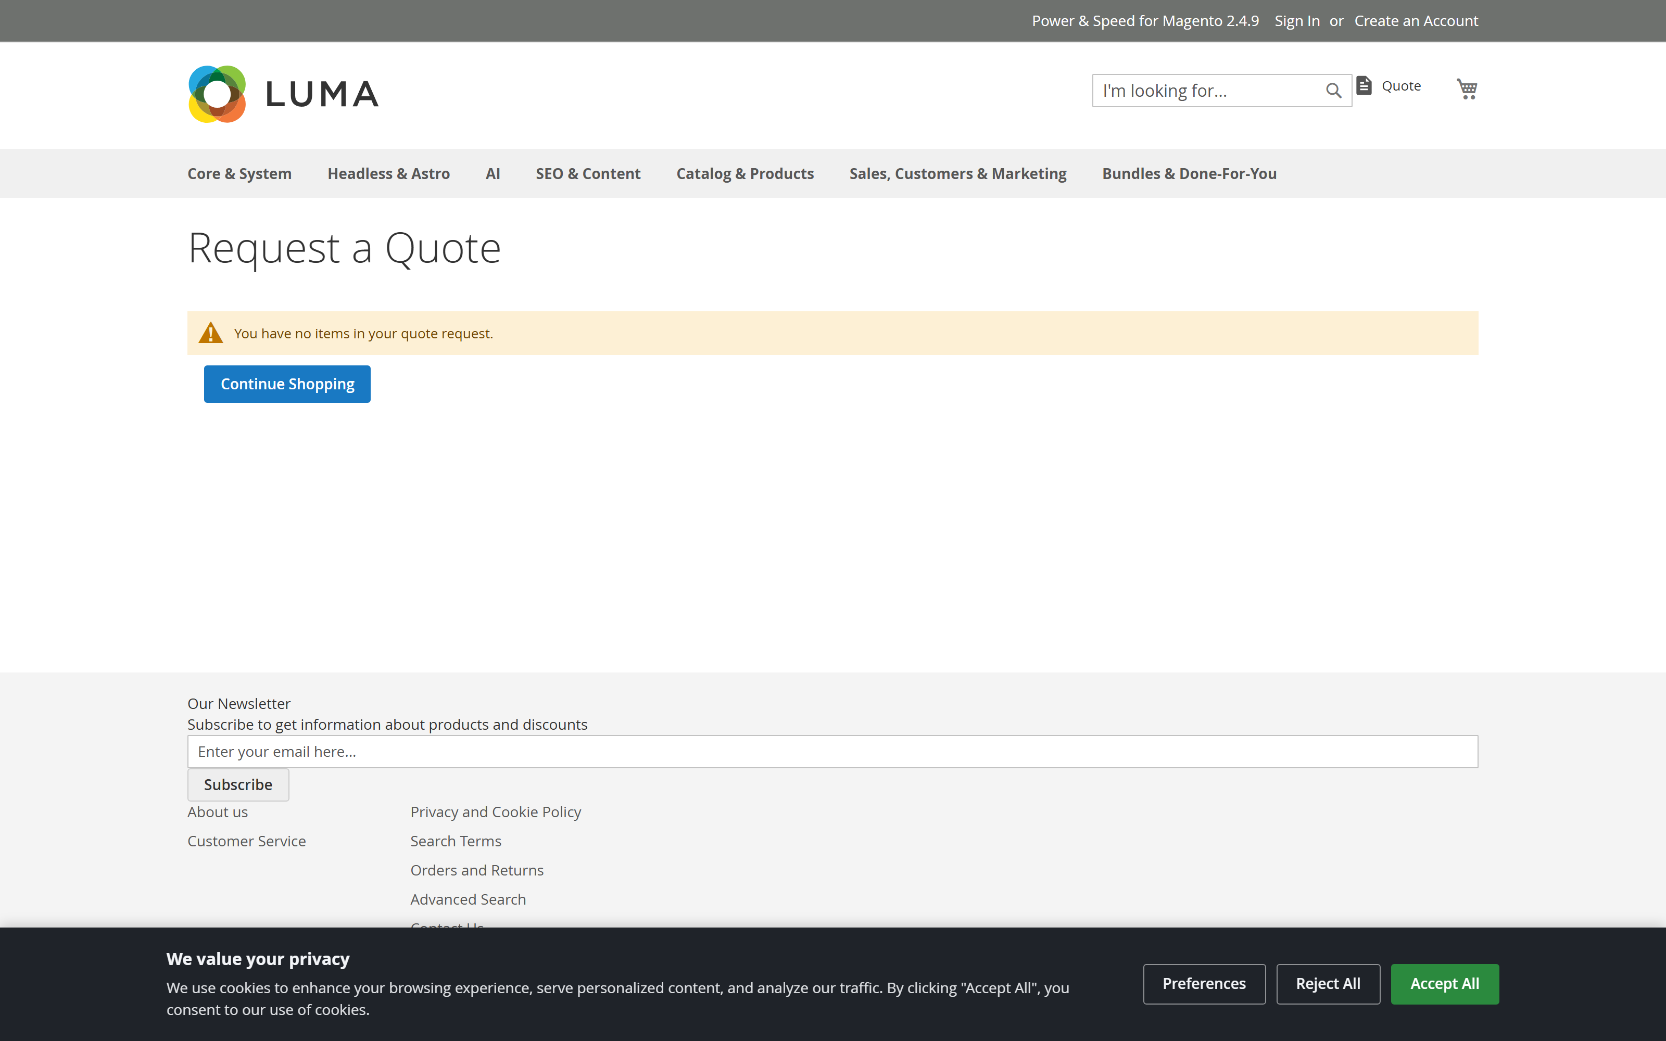Open the SEO & Content menu

tap(588, 173)
